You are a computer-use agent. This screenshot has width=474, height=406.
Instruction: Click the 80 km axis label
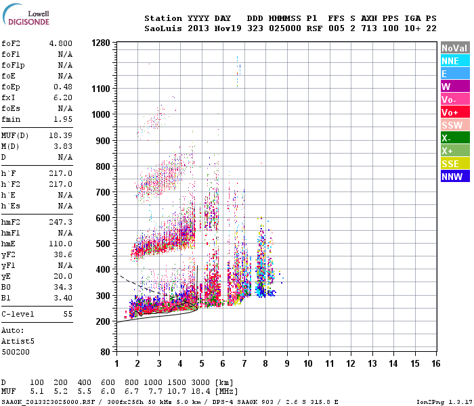click(106, 352)
